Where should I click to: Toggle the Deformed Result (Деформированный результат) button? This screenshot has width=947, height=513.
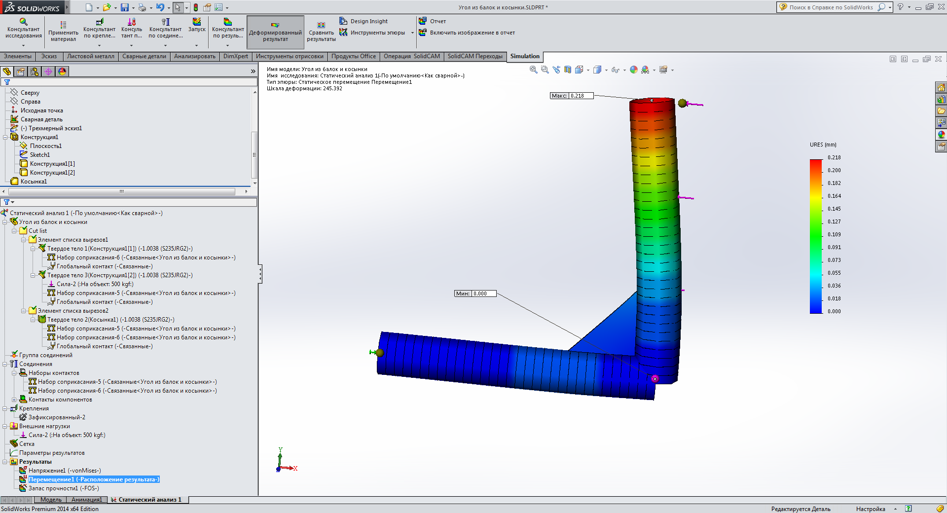(275, 32)
